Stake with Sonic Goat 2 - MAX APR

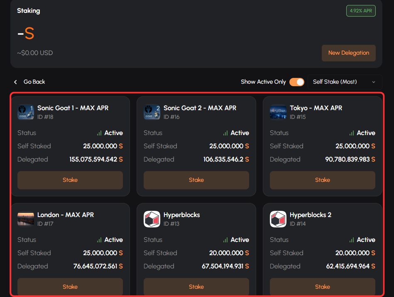click(x=196, y=180)
